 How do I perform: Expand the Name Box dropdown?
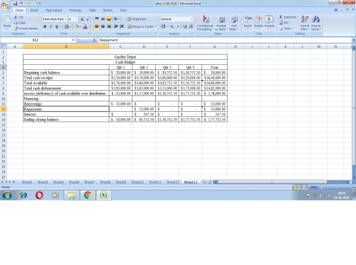(x=73, y=40)
